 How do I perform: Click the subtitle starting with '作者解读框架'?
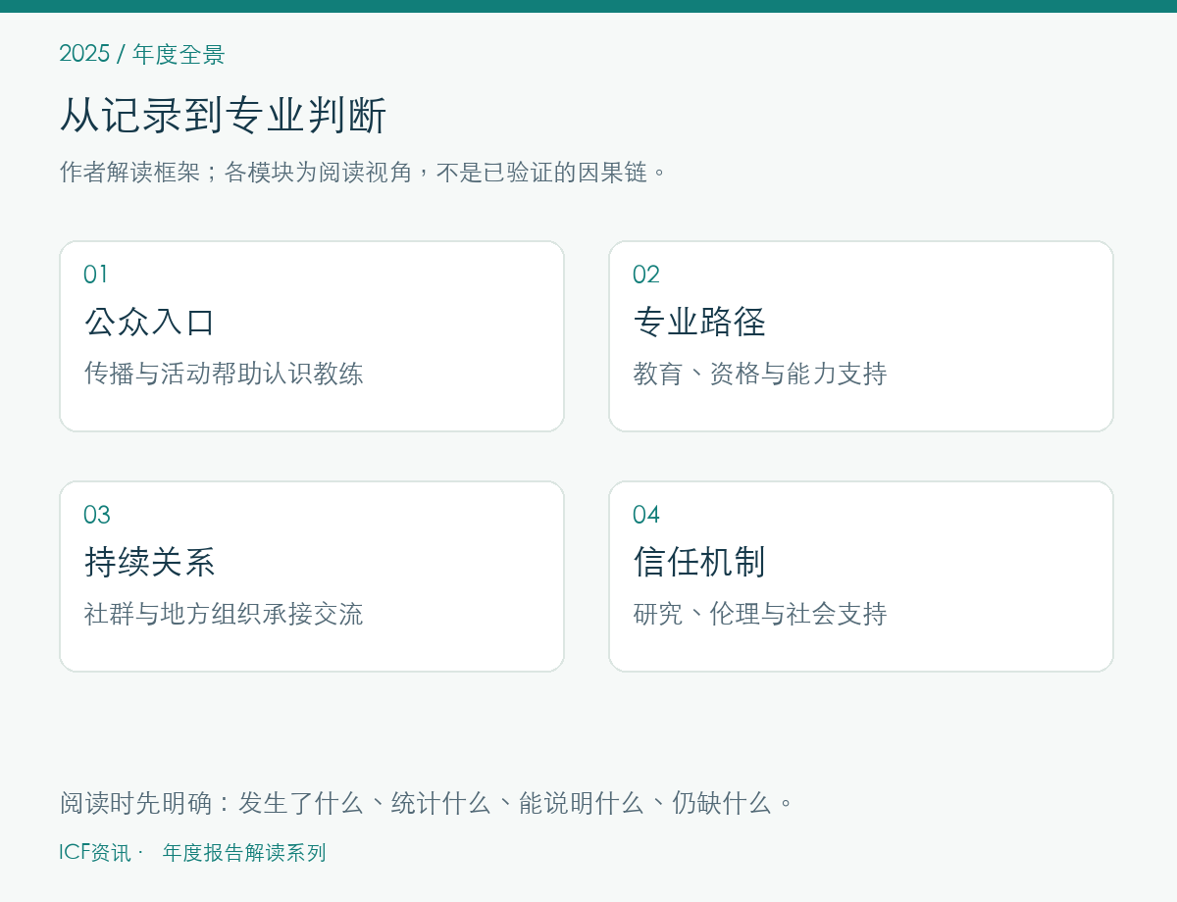[x=364, y=173]
